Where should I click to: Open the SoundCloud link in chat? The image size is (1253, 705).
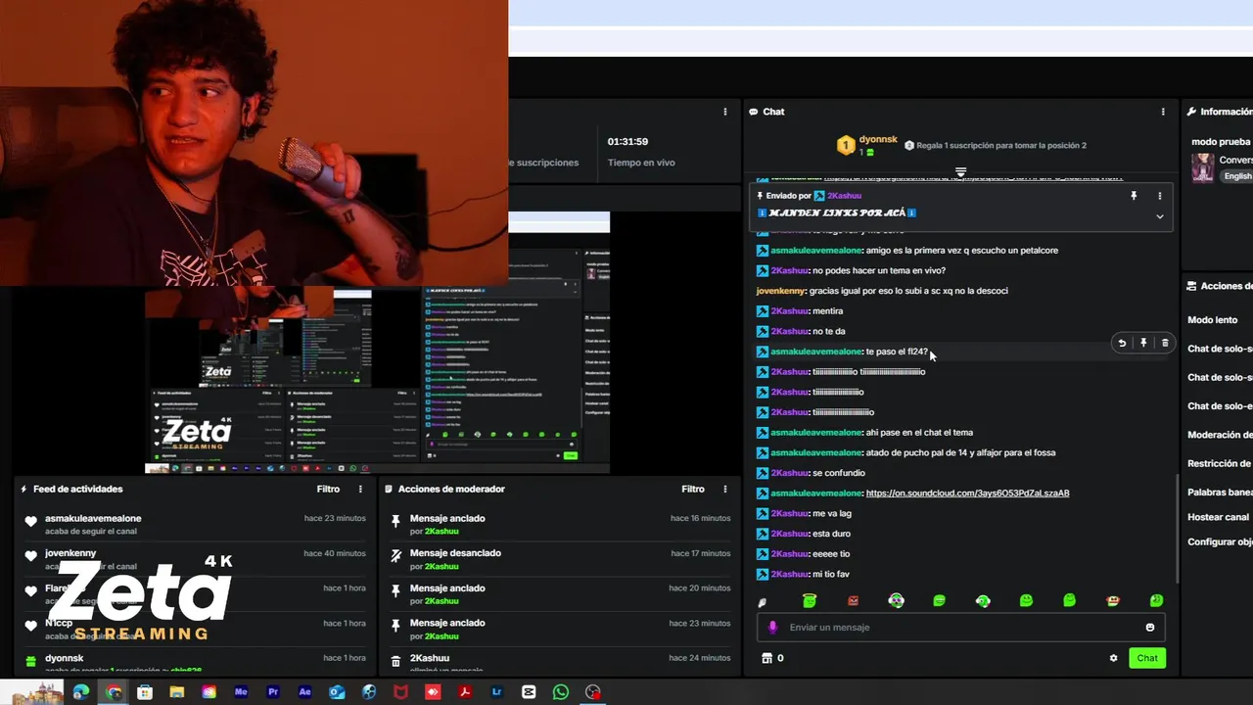967,493
